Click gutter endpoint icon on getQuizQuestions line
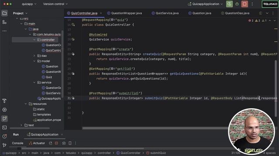The width and height of the screenshot is (279, 156). 73,74
